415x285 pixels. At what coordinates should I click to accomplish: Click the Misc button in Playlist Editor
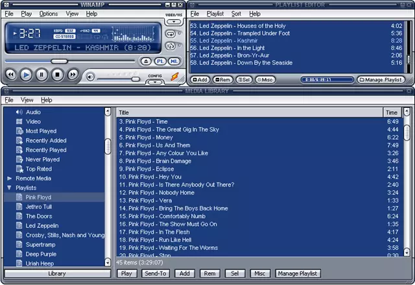point(265,80)
